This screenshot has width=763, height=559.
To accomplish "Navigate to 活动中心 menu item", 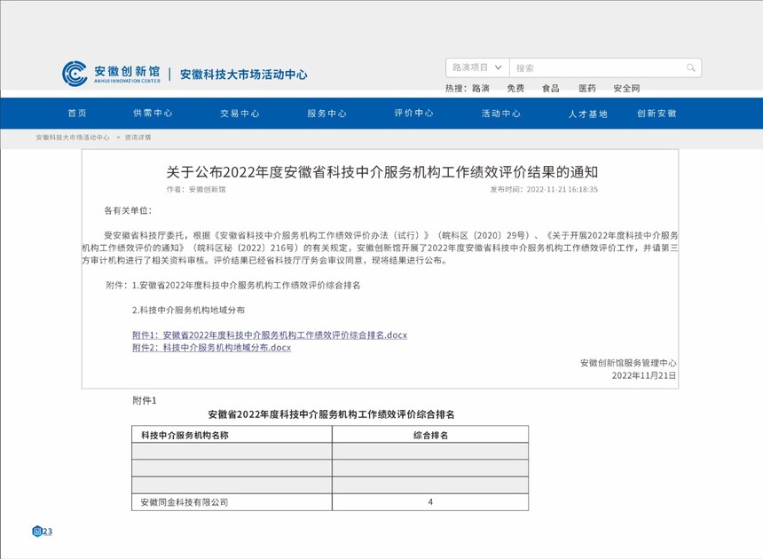I will (x=500, y=114).
